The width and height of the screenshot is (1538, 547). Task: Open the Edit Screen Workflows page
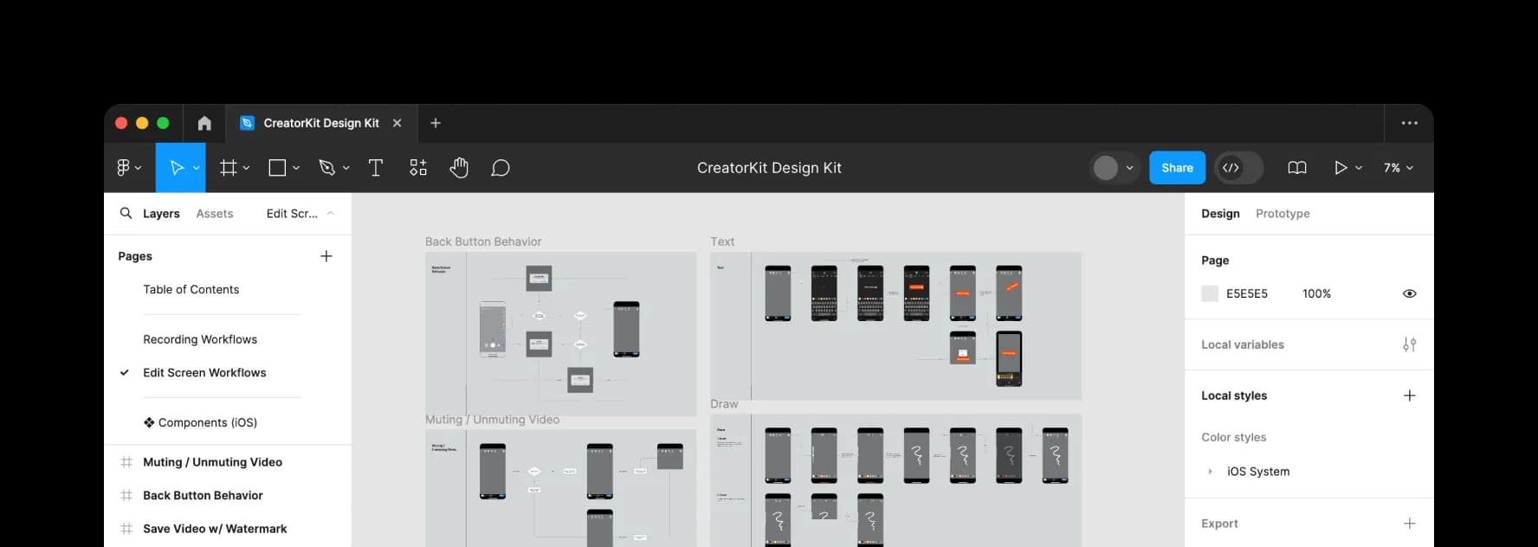(204, 372)
